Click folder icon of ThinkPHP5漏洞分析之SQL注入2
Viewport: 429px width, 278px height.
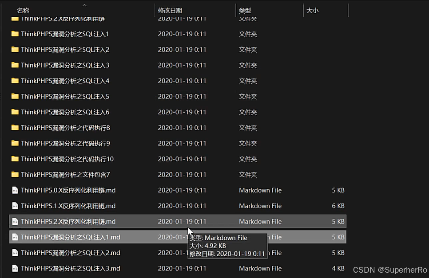pyautogui.click(x=15, y=49)
